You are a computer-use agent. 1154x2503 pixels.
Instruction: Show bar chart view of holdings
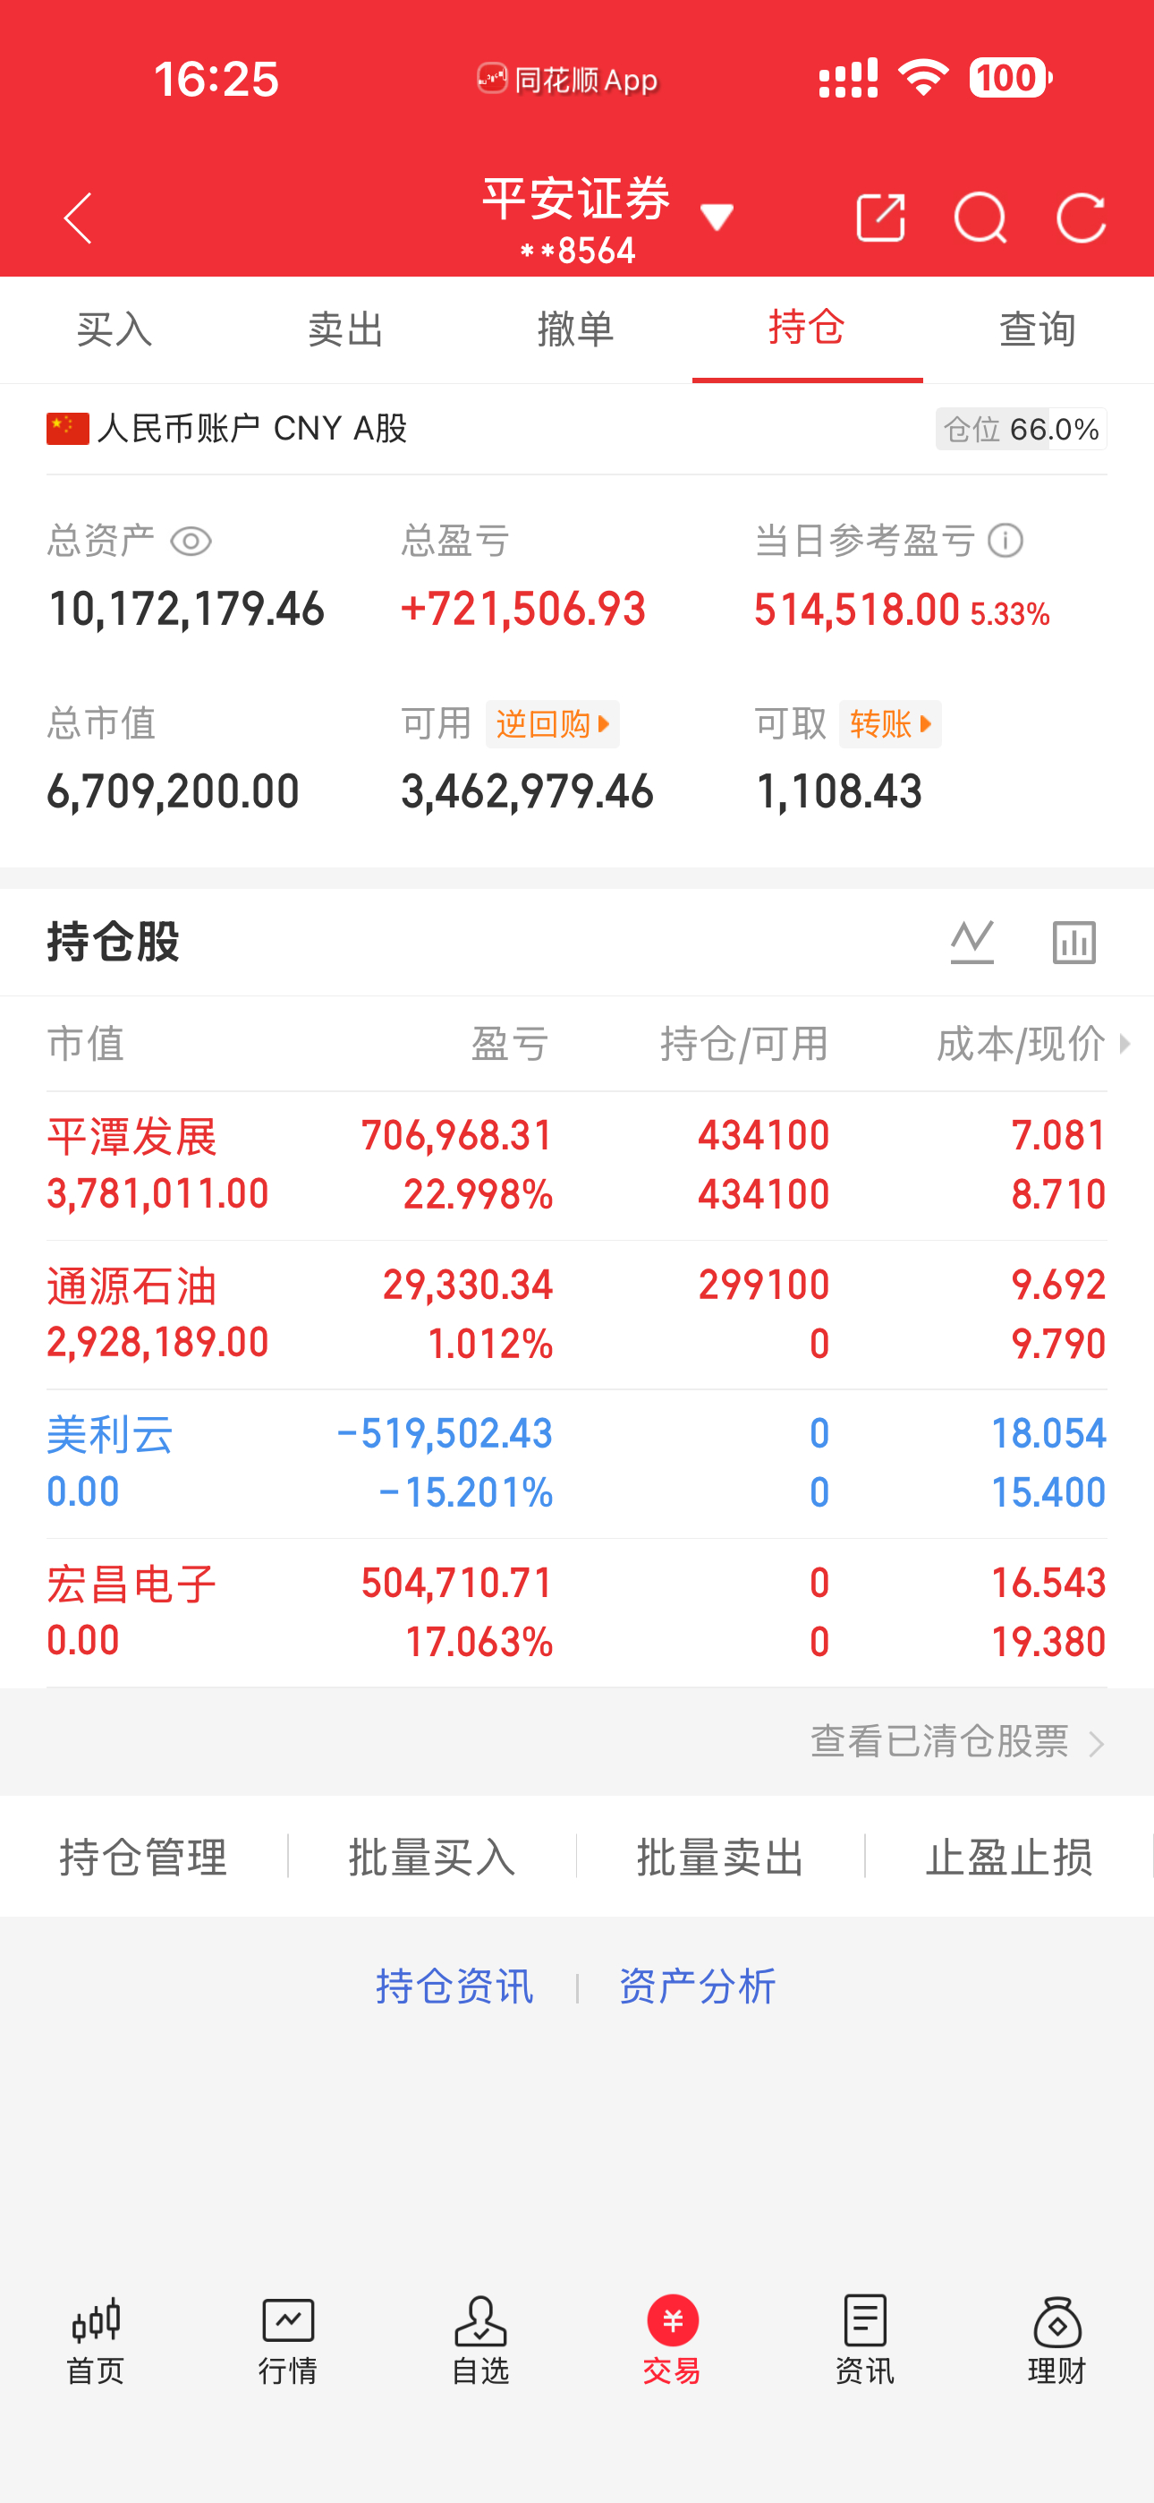tap(1074, 942)
